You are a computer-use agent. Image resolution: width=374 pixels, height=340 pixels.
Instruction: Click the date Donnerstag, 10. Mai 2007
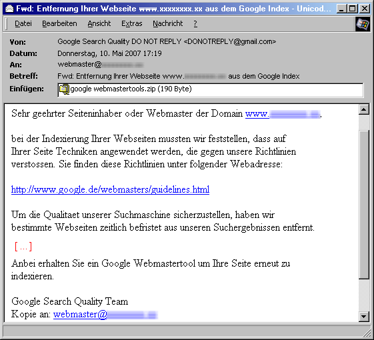[109, 53]
